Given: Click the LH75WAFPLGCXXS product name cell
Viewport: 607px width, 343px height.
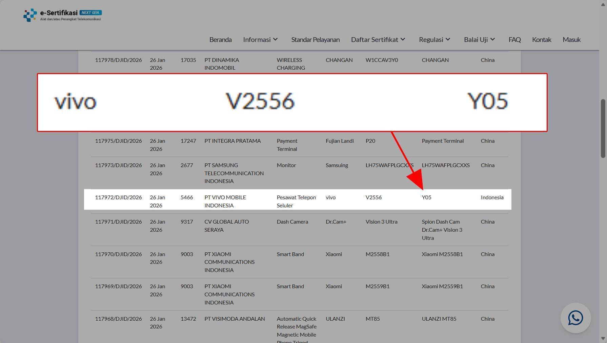Looking at the screenshot, I should pos(446,165).
